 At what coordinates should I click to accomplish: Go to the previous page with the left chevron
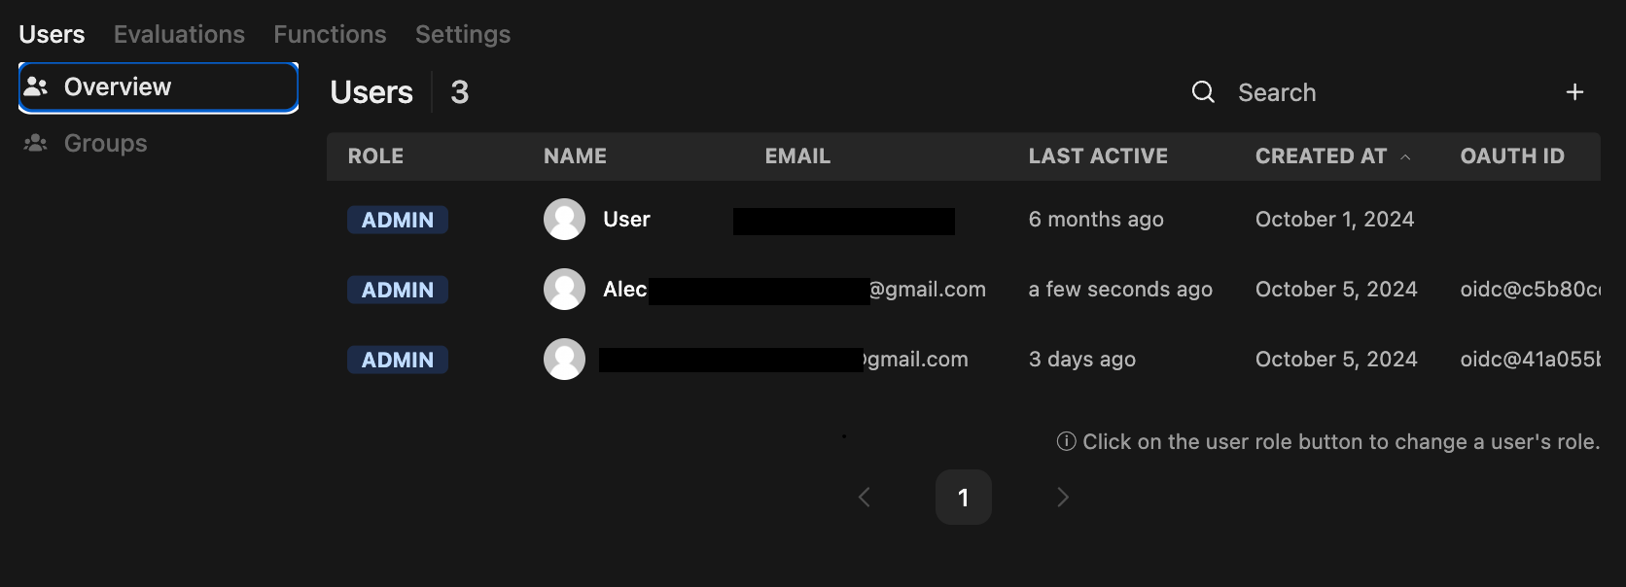coord(865,498)
